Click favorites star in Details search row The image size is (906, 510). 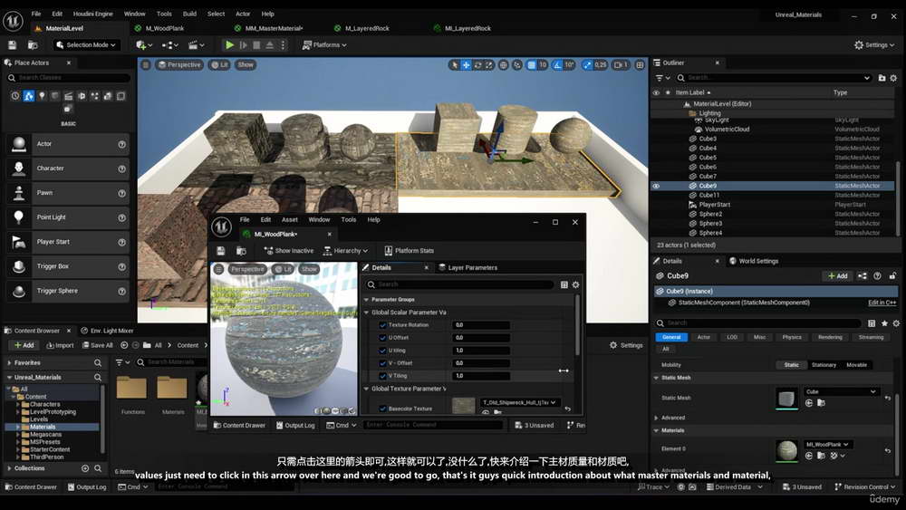(884, 323)
